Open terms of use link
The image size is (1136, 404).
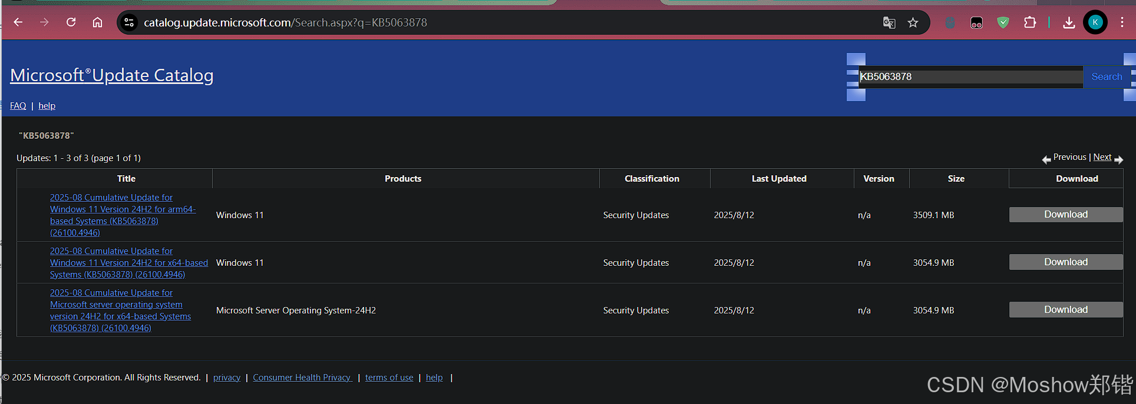pos(389,378)
